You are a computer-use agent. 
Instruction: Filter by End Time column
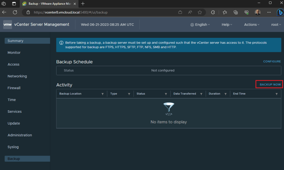coord(277,94)
